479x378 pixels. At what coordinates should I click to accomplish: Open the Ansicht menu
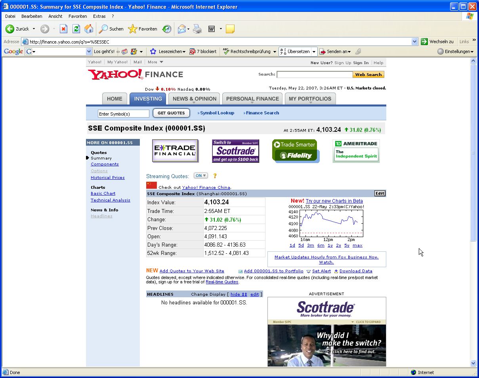(x=55, y=16)
